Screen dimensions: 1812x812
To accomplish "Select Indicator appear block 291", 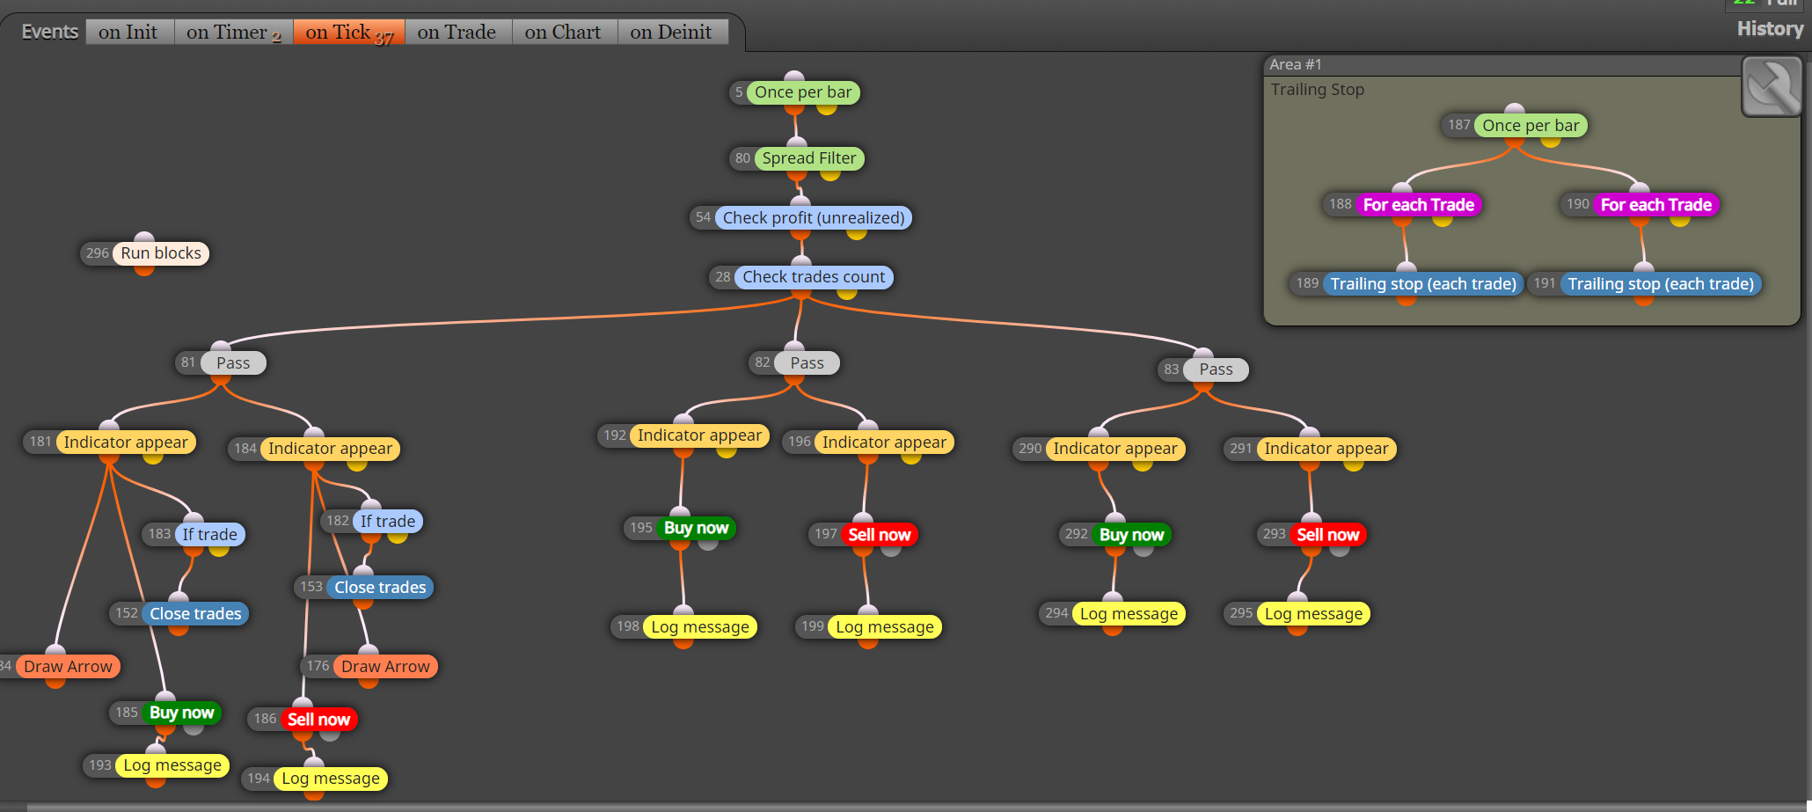I will click(1326, 449).
